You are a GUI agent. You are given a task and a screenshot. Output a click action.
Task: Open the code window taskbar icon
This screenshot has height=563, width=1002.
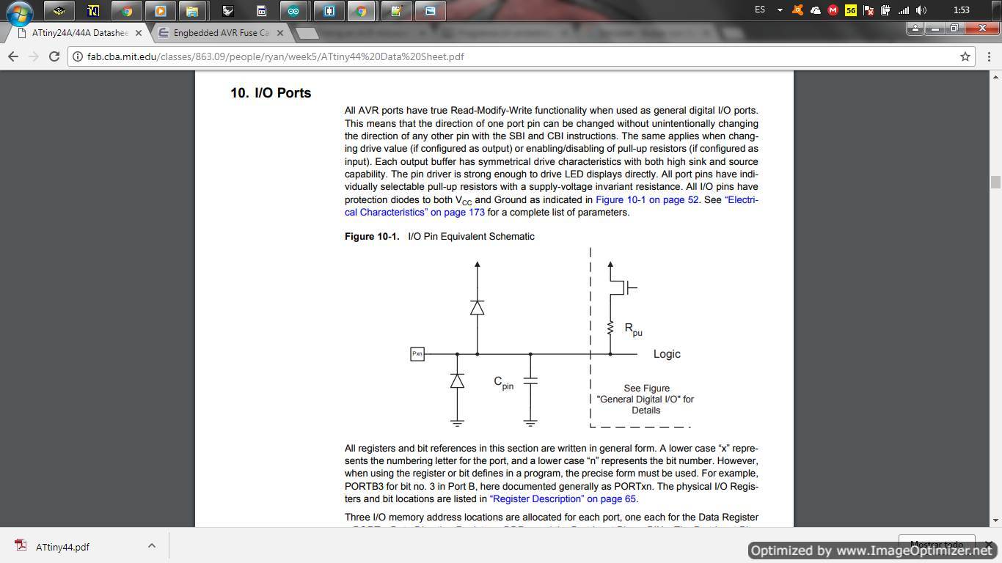pos(261,10)
